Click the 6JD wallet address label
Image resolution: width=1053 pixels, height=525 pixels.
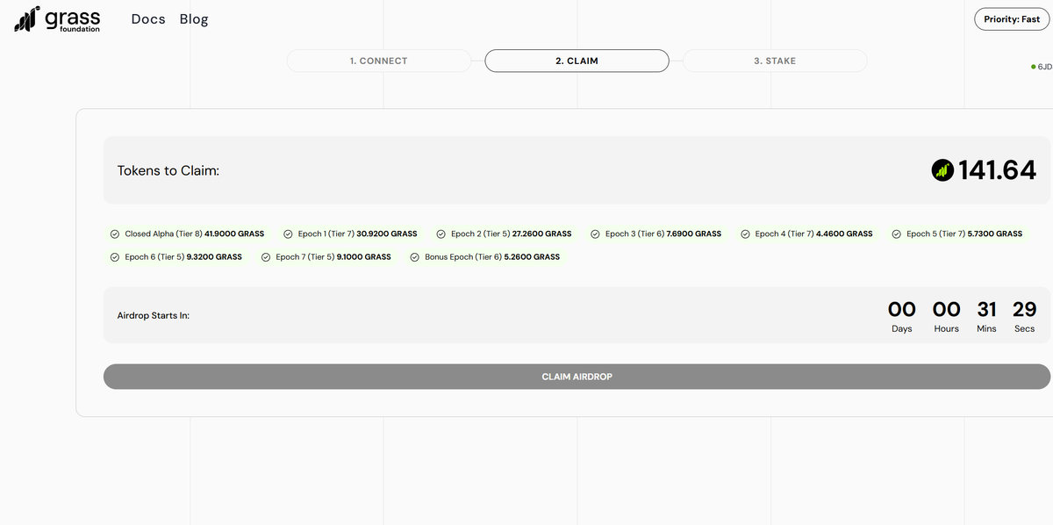coord(1045,67)
